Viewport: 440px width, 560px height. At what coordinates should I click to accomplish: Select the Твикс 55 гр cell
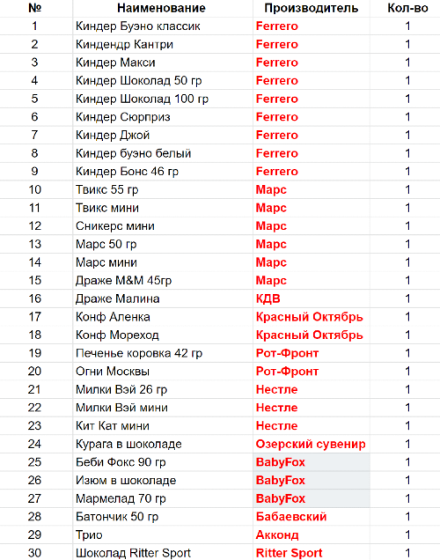(163, 189)
